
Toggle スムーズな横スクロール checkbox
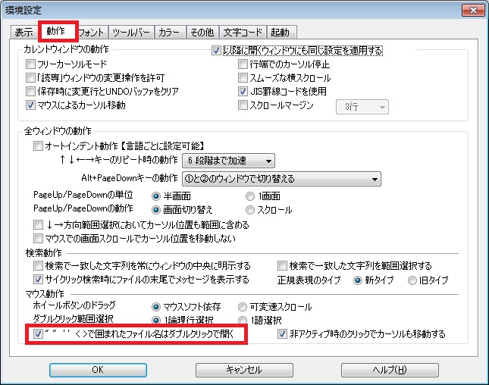click(243, 78)
